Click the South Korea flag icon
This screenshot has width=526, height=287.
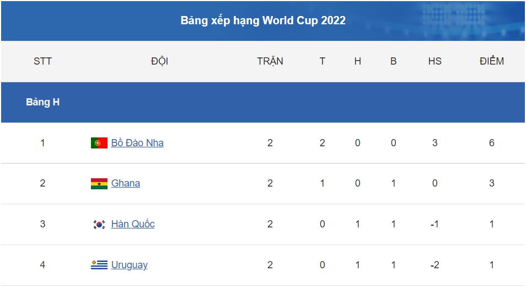99,224
